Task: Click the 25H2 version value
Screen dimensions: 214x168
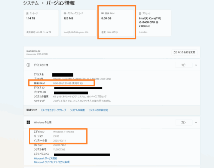Action: pos(56,136)
